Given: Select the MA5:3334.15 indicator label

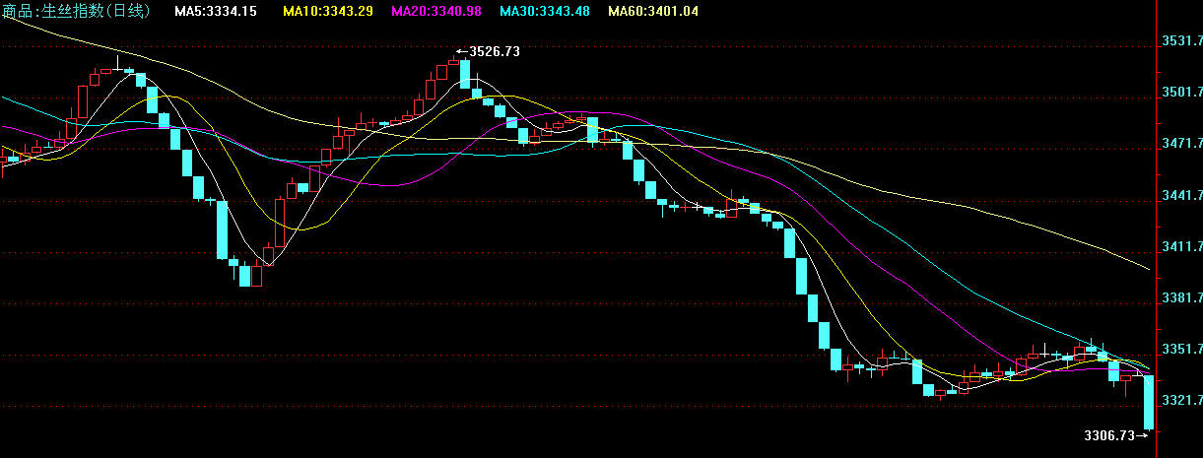Looking at the screenshot, I should 216,12.
